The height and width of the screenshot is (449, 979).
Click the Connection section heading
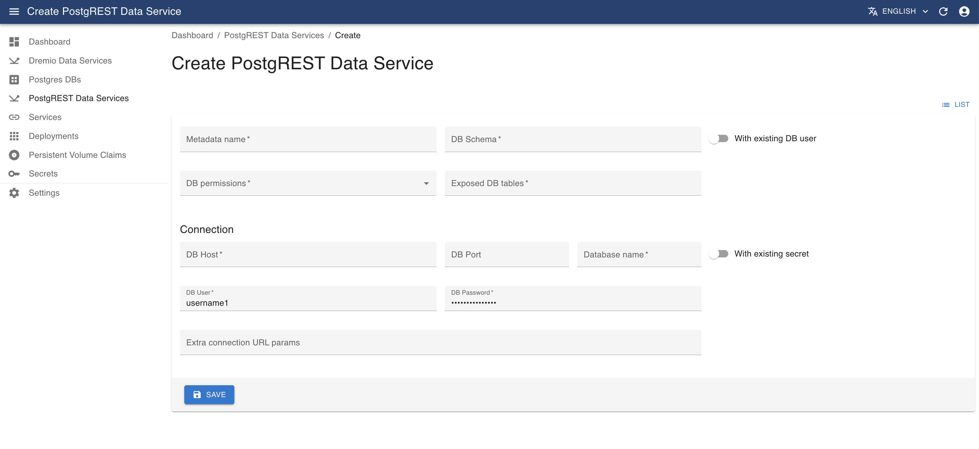pos(207,230)
